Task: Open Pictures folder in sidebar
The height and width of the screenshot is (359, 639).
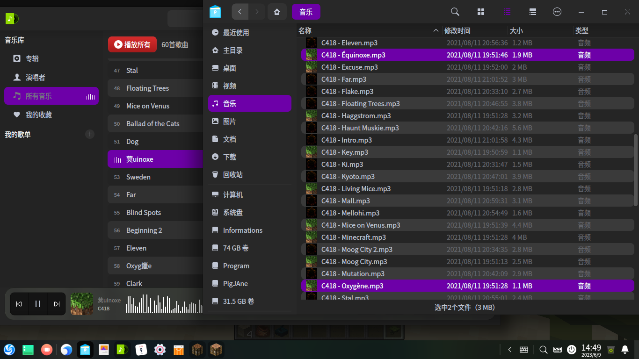Action: 250,122
